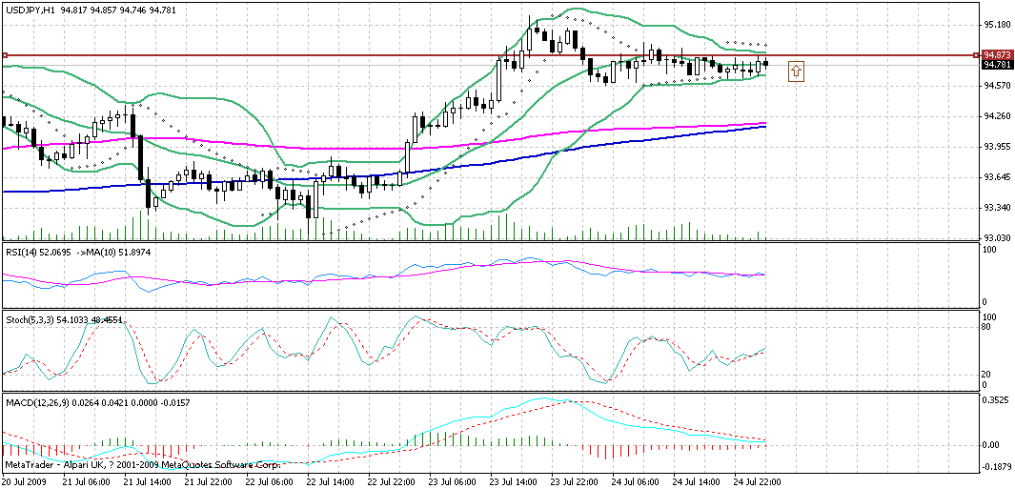Click the 23 Jul 22:00 time label
The image size is (1015, 489).
[574, 482]
